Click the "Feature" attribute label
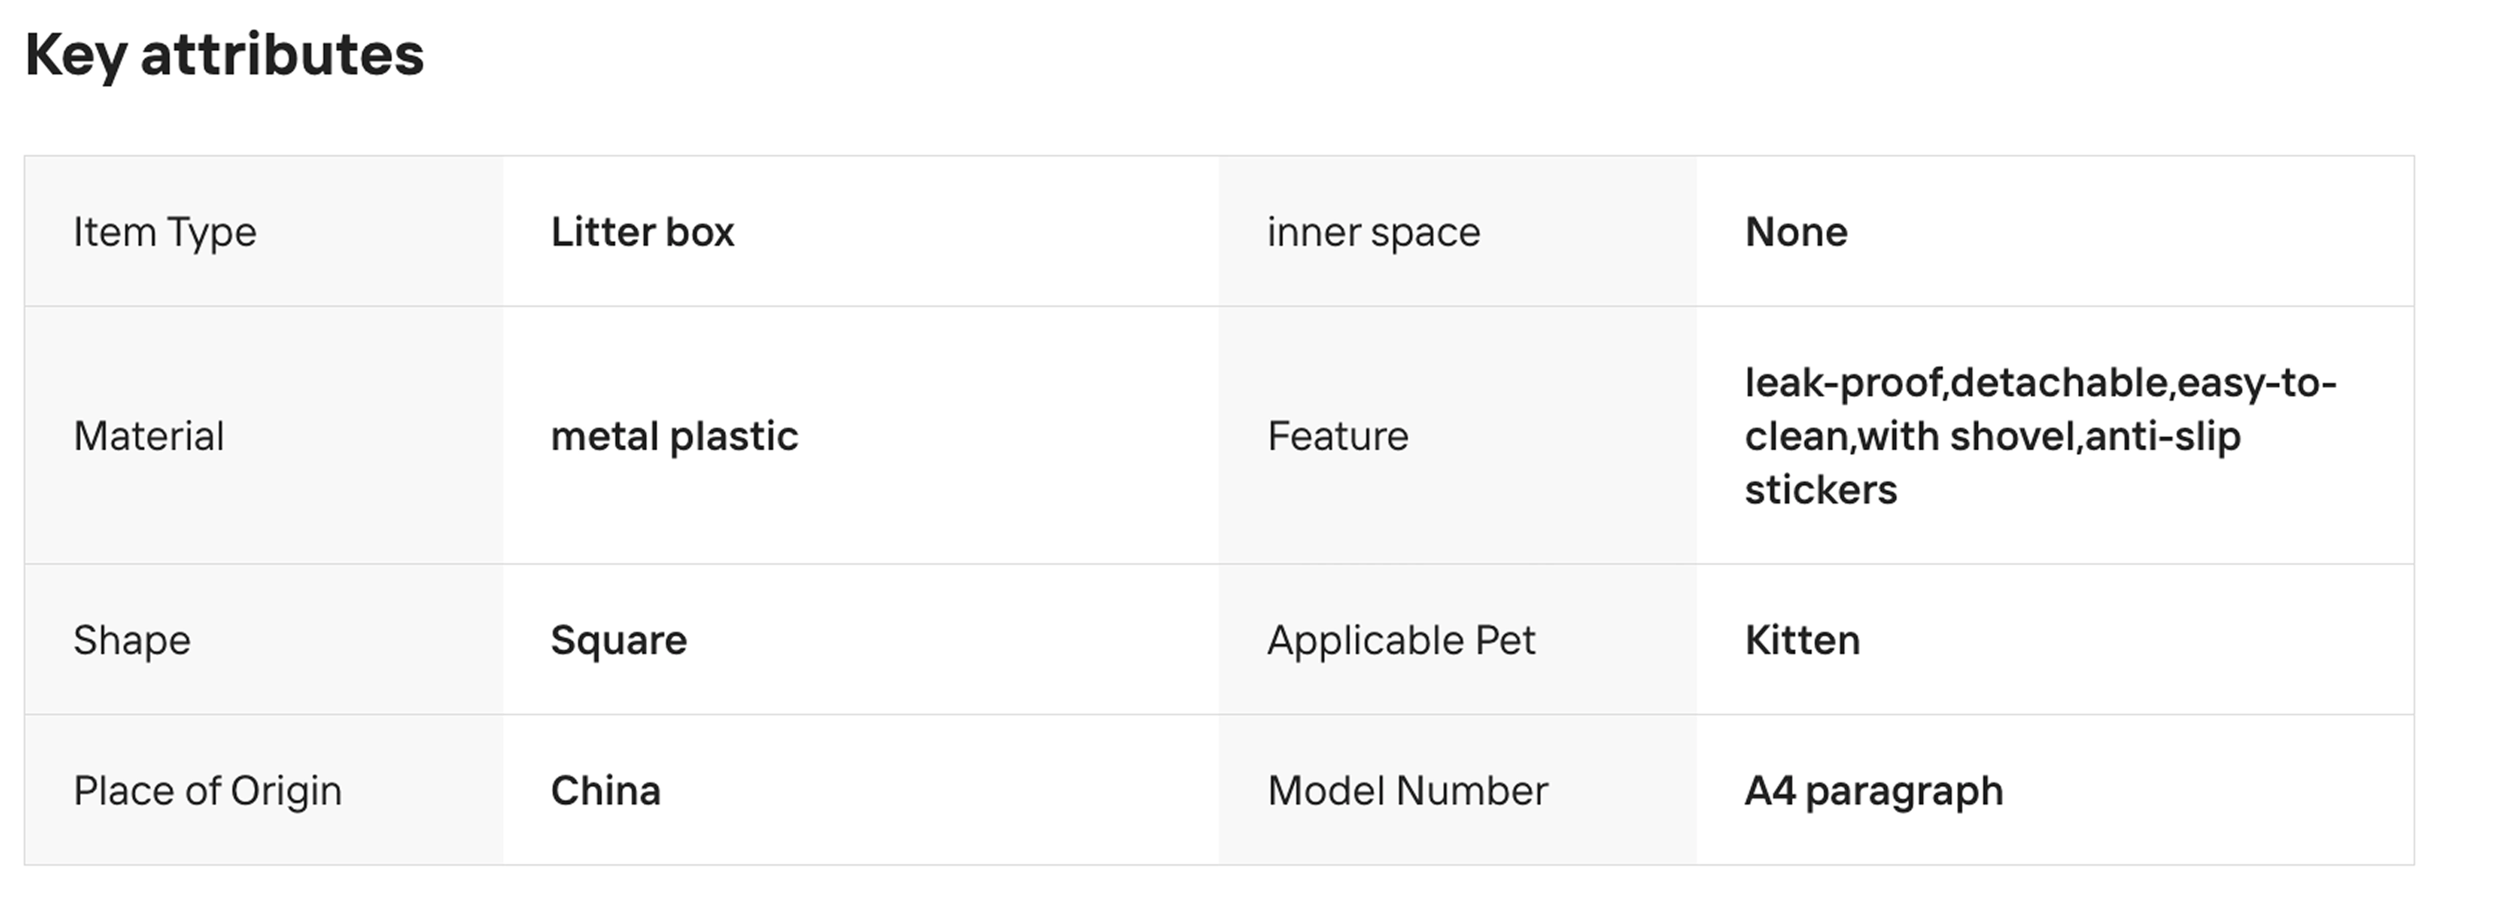This screenshot has height=900, width=2497. click(x=1338, y=436)
